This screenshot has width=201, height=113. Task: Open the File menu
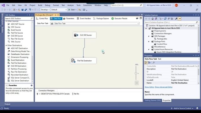coord(8,5)
